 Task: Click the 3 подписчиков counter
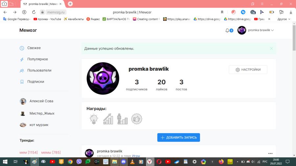(x=137, y=85)
